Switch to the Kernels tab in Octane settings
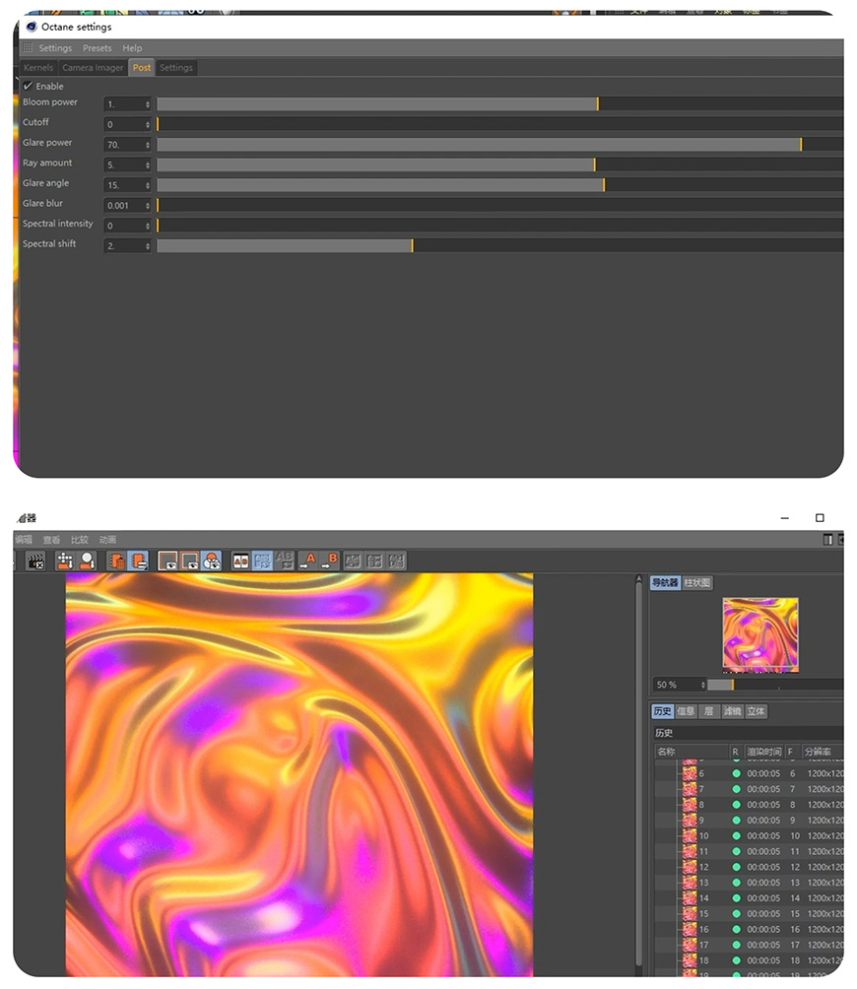Image resolution: width=857 pixels, height=989 pixels. tap(37, 67)
